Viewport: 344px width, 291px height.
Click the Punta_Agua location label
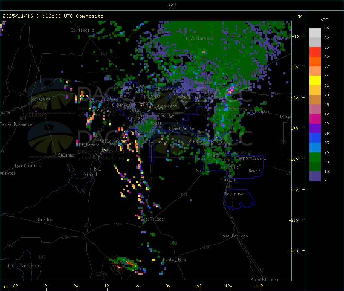[x=174, y=260]
